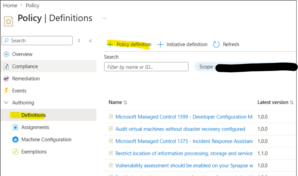Click the Compliance icon in sidebar
The width and height of the screenshot is (298, 176).
(6, 66)
